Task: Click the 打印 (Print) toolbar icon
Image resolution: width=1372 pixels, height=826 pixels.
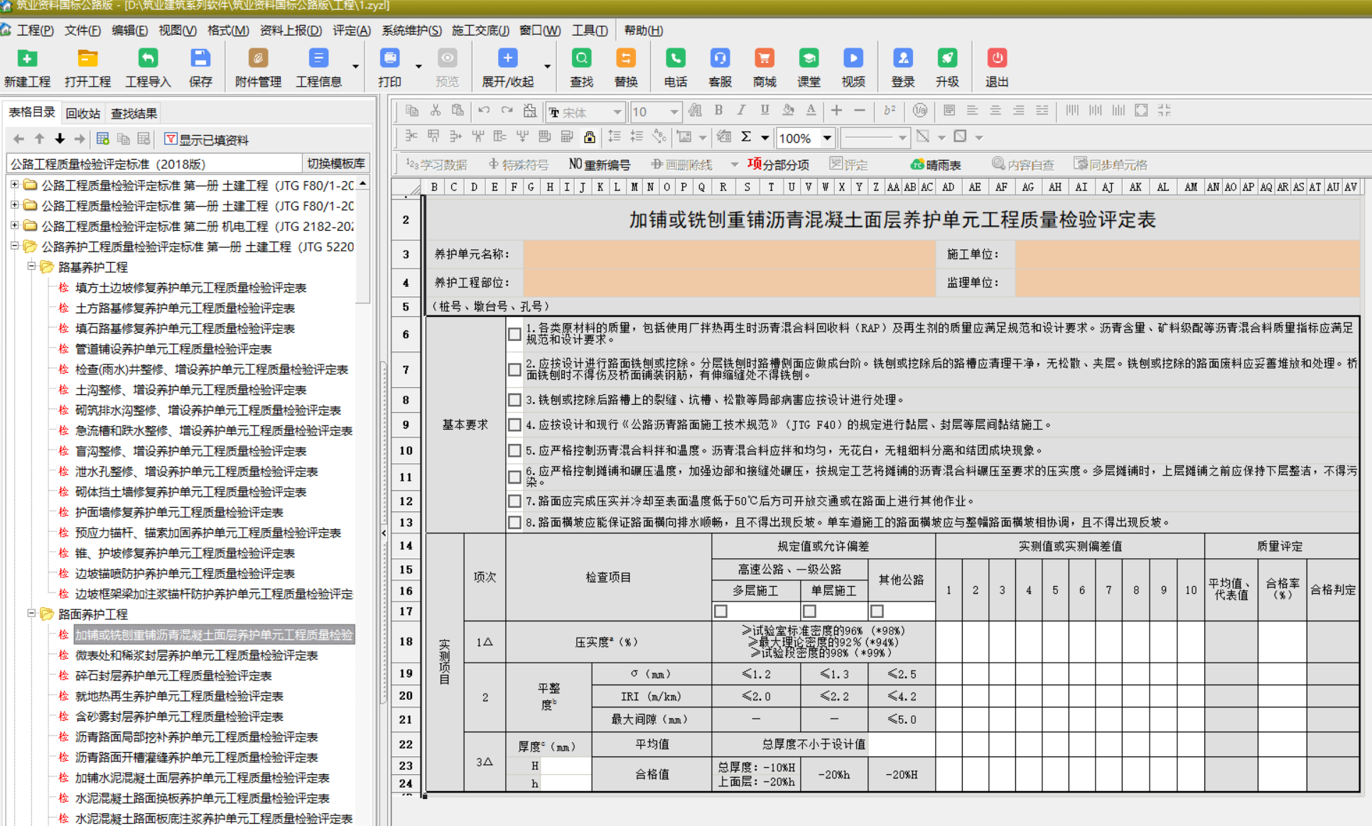Action: [x=389, y=59]
